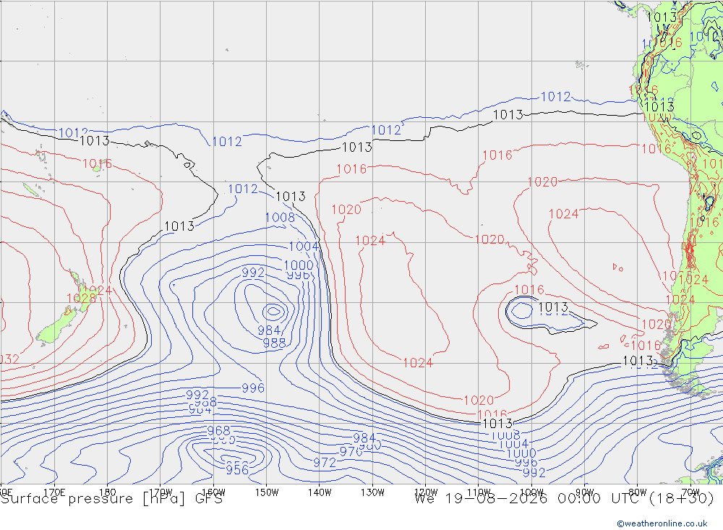Image resolution: width=723 pixels, height=530 pixels.
Task: Click the weatheronline.co.uk copyright link
Action: pyautogui.click(x=662, y=523)
